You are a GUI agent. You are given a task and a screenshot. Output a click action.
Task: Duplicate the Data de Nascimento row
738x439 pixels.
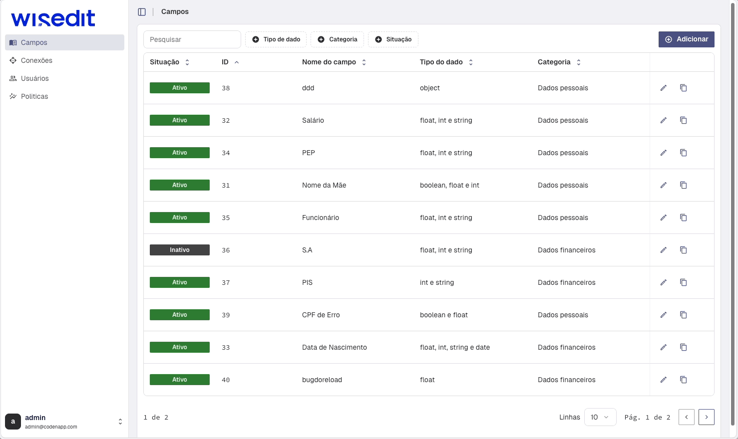click(x=683, y=347)
